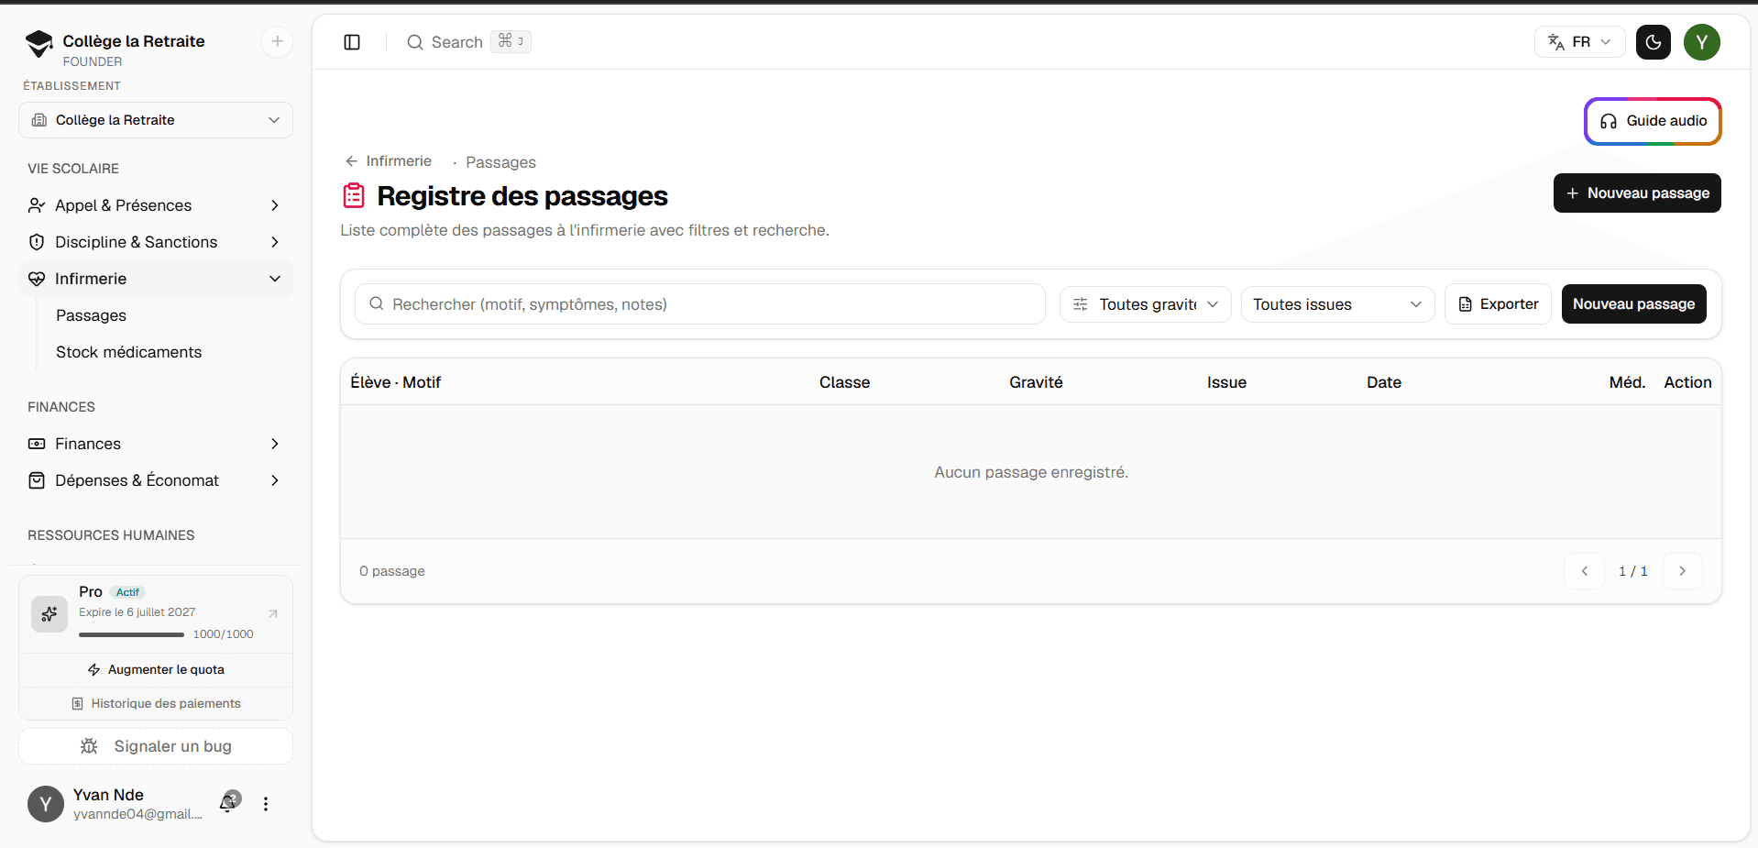Switch to dark mode moon icon
Viewport: 1758px width, 848px height.
tap(1654, 42)
